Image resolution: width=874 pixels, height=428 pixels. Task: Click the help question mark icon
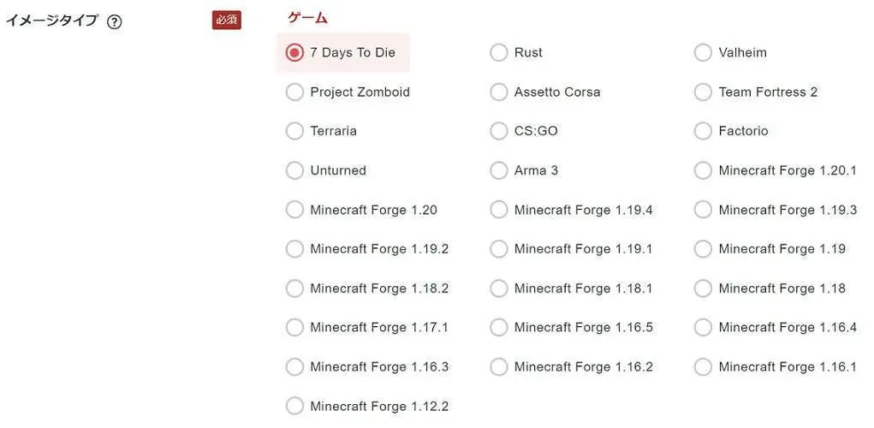115,21
